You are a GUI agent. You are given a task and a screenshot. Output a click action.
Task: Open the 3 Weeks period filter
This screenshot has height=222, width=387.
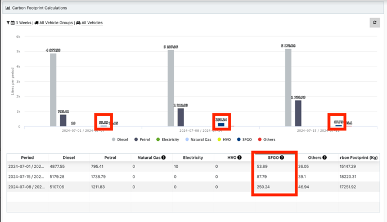coord(24,23)
